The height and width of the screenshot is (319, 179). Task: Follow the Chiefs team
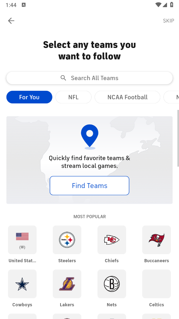[112, 240]
